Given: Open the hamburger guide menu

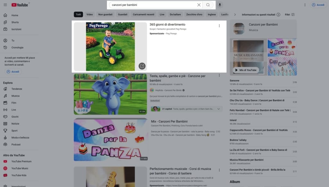Looking at the screenshot, I should pyautogui.click(x=5, y=5).
